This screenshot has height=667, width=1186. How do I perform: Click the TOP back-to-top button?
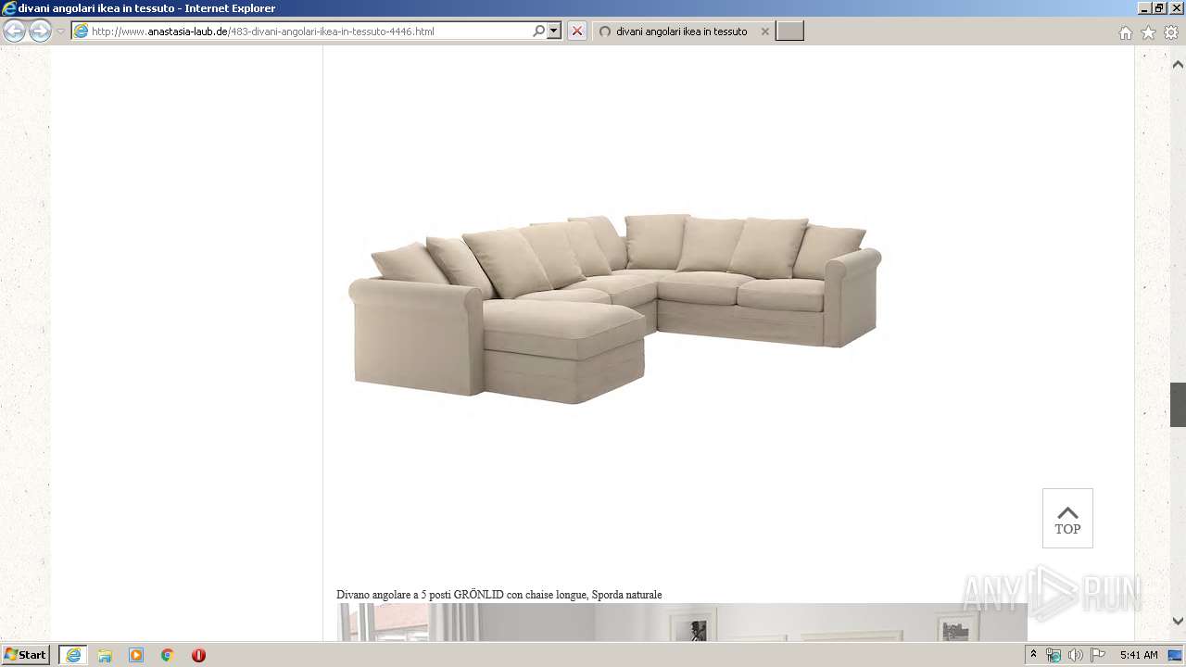(1067, 519)
